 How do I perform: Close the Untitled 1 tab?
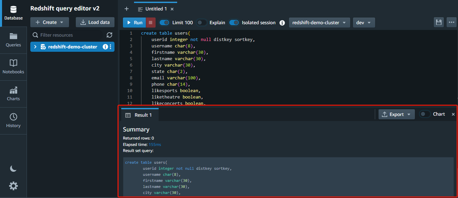pyautogui.click(x=172, y=9)
